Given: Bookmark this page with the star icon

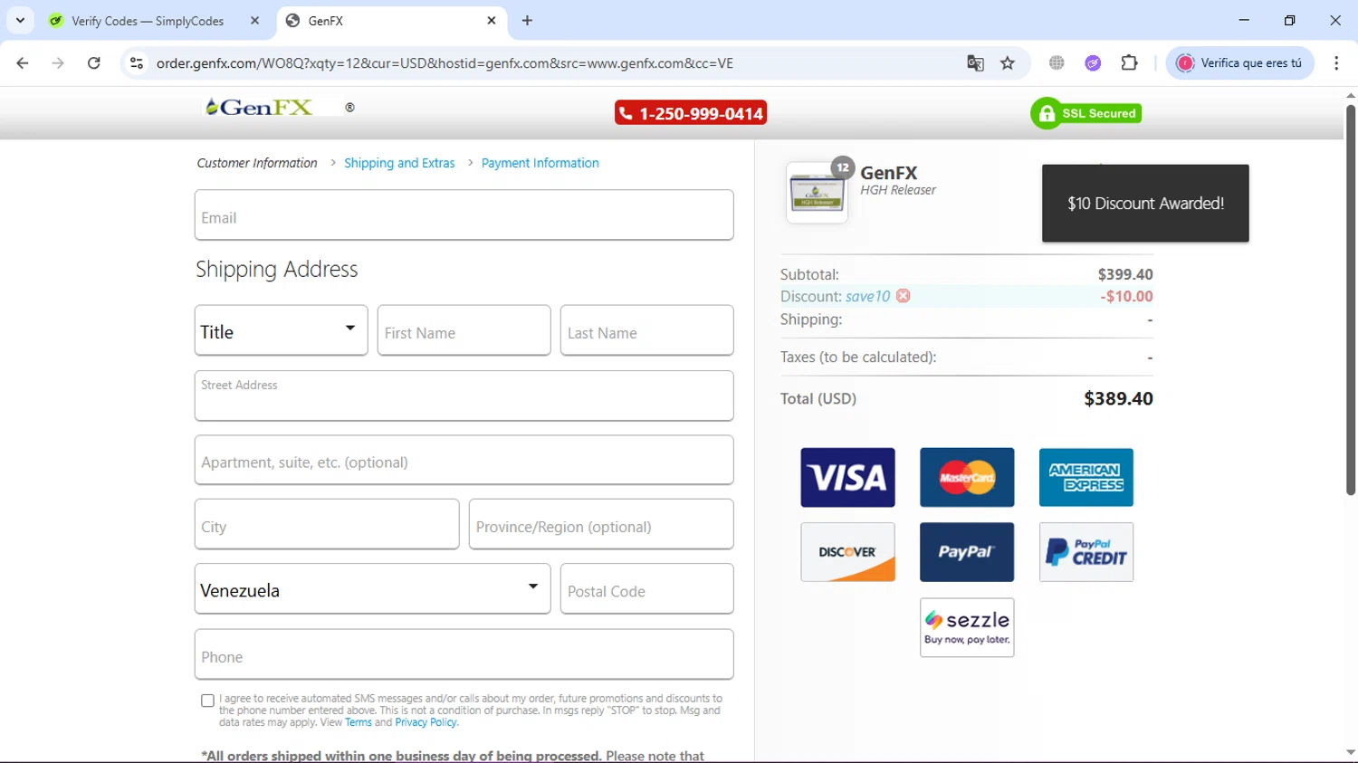Looking at the screenshot, I should 1008,63.
